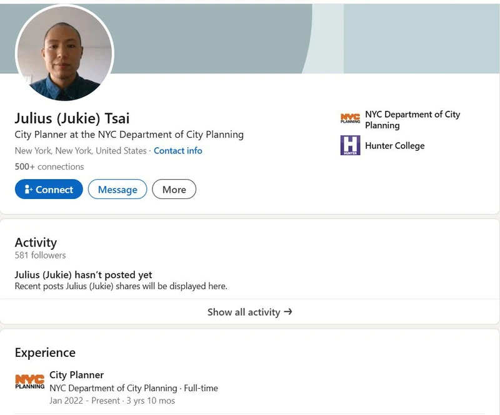The image size is (500, 415).
Task: Select the Hunter College school link
Action: click(396, 146)
